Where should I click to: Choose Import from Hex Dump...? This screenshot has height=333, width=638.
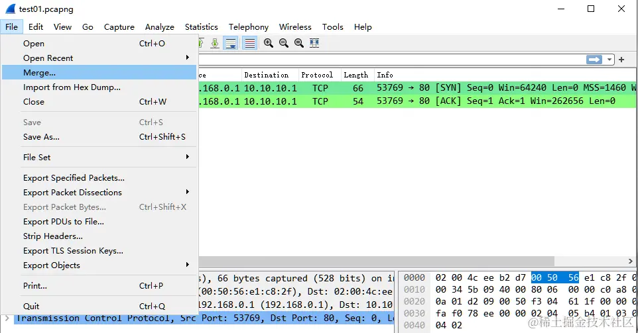pyautogui.click(x=99, y=87)
